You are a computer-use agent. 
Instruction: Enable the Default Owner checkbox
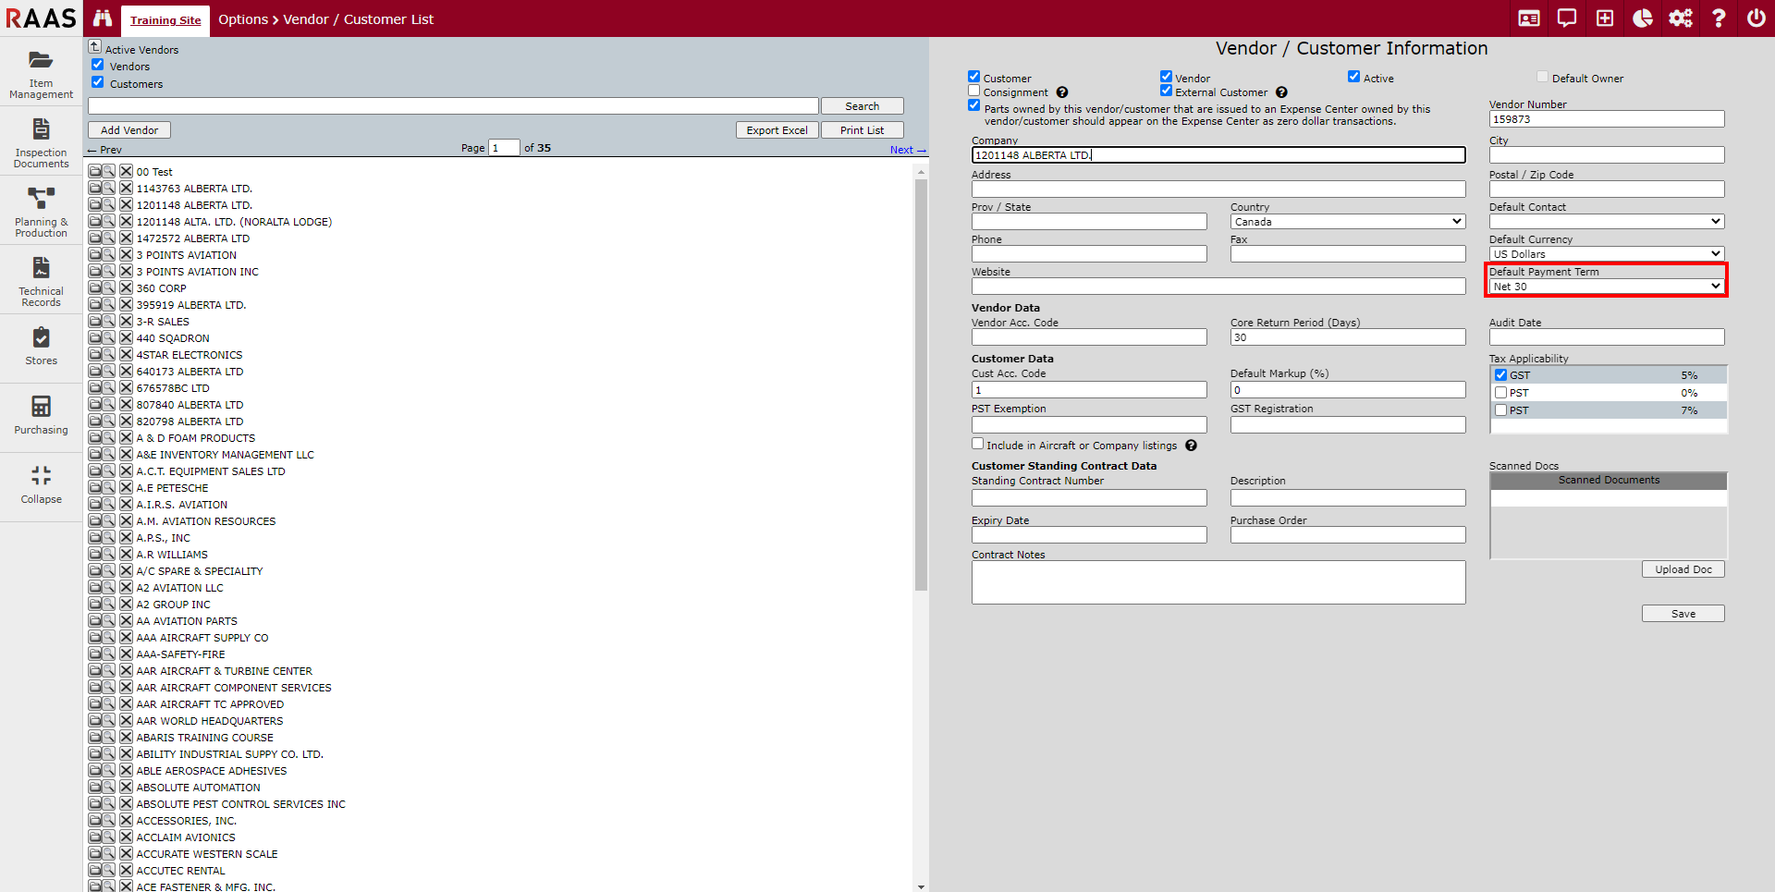1542,78
